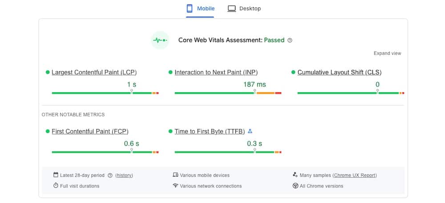Click the Wi-Fi icon for network connections
This screenshot has width=445, height=203.
pos(175,186)
